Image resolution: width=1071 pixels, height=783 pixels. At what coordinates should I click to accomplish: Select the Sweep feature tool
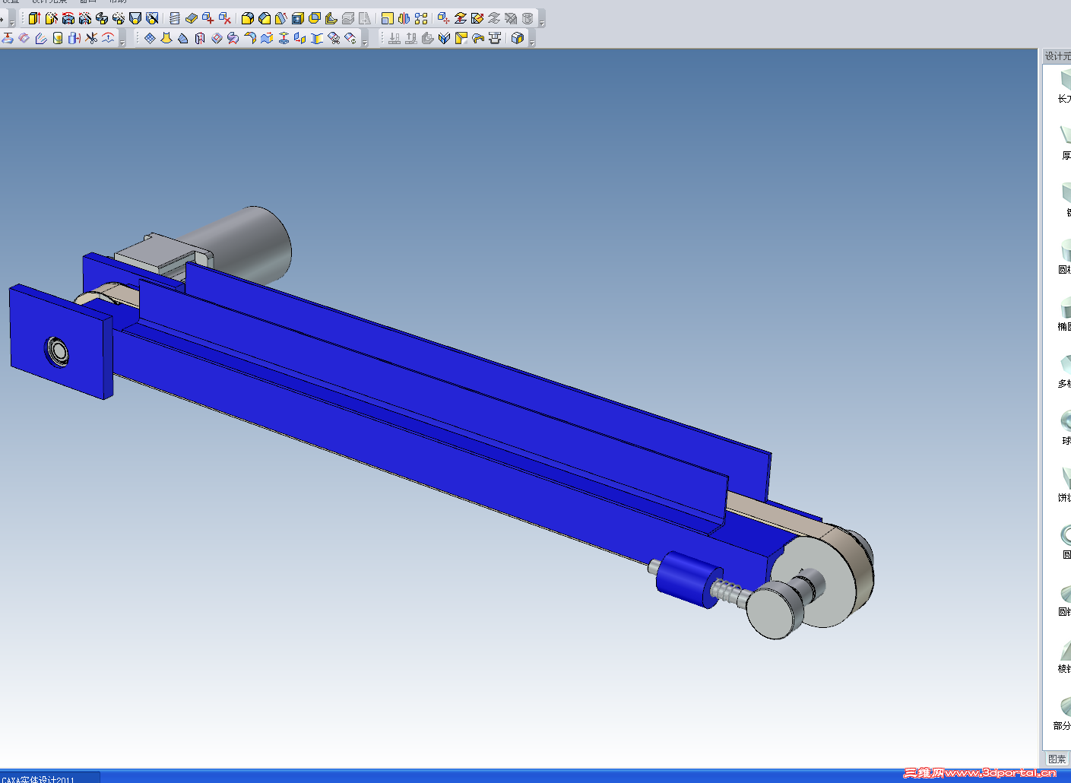(x=101, y=18)
